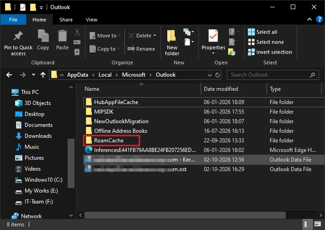The image size is (325, 230).
Task: Click Select all
Action: click(x=262, y=32)
